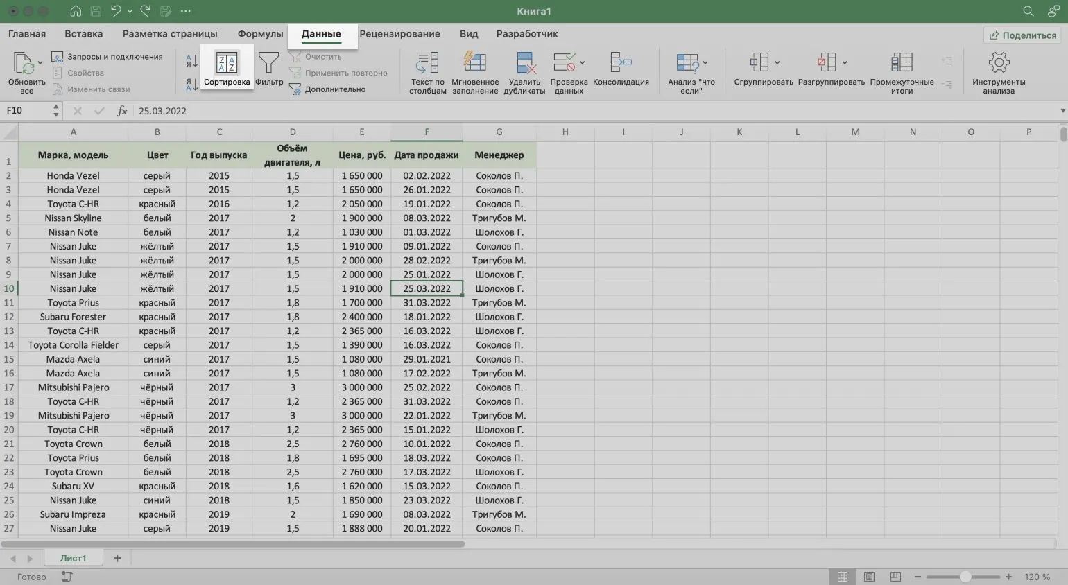The image size is (1068, 585).
Task: Switch to Normal view in status bar
Action: click(843, 577)
